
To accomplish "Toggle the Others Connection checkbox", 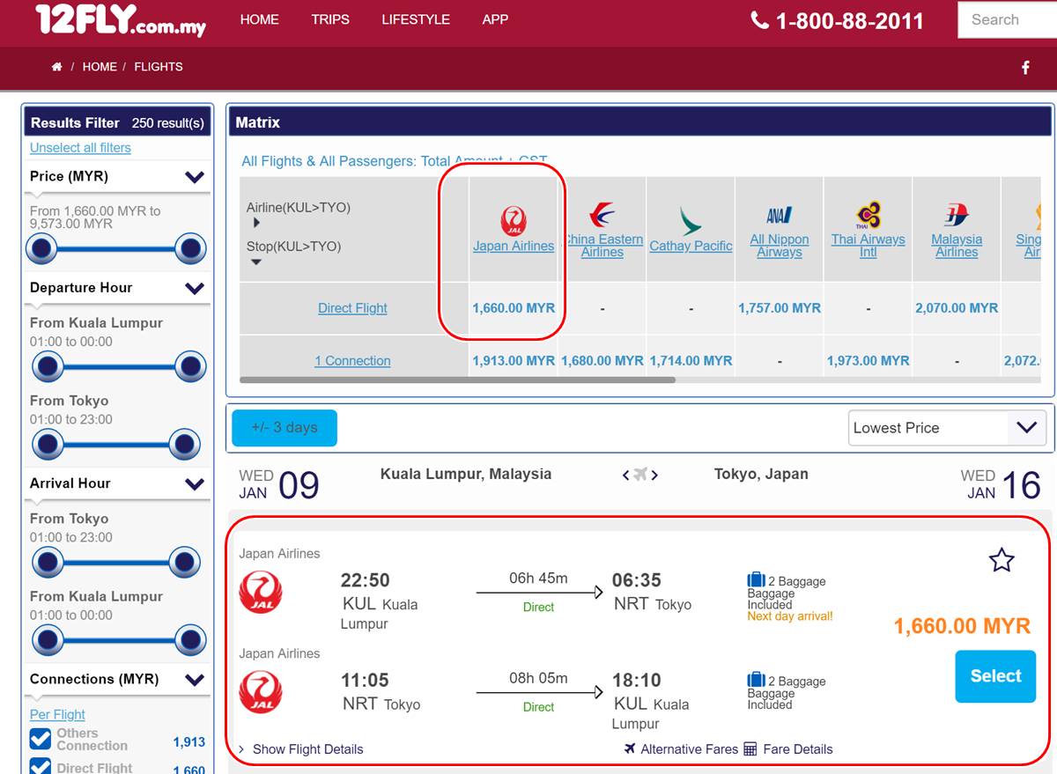I will tap(41, 740).
